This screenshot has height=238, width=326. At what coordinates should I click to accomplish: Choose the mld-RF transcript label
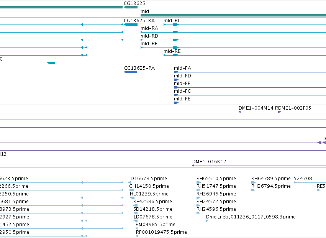tap(149, 44)
